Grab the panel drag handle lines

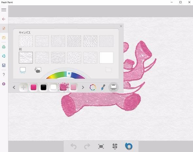[x=66, y=26]
